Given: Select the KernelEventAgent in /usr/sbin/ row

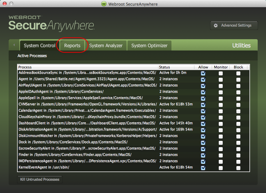Looking at the screenshot, I should click(x=133, y=167).
